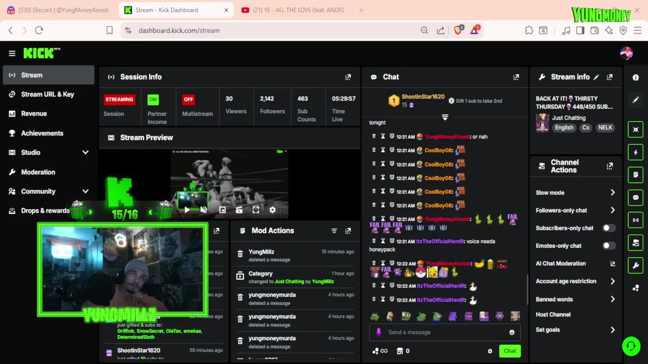648x364 pixels.
Task: Open the hamburger menu beside the Kick logo
Action: pos(12,53)
